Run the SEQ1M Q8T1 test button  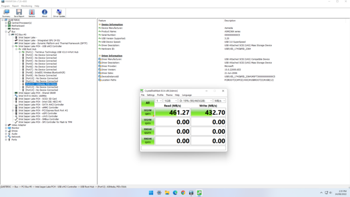148,112
